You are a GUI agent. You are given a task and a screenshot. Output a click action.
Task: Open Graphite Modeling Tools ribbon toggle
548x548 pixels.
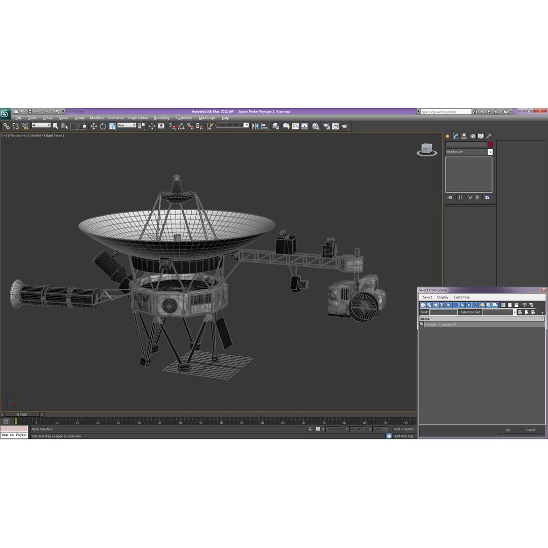click(x=286, y=126)
